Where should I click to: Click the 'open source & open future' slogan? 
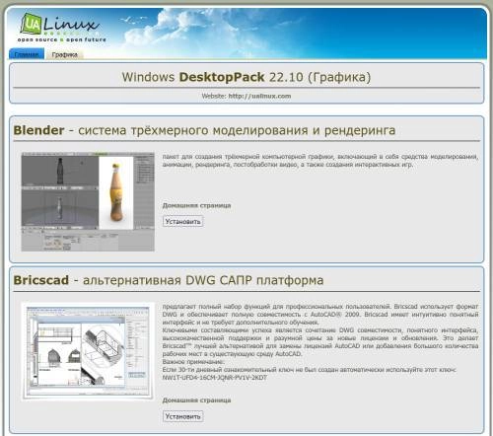point(62,39)
